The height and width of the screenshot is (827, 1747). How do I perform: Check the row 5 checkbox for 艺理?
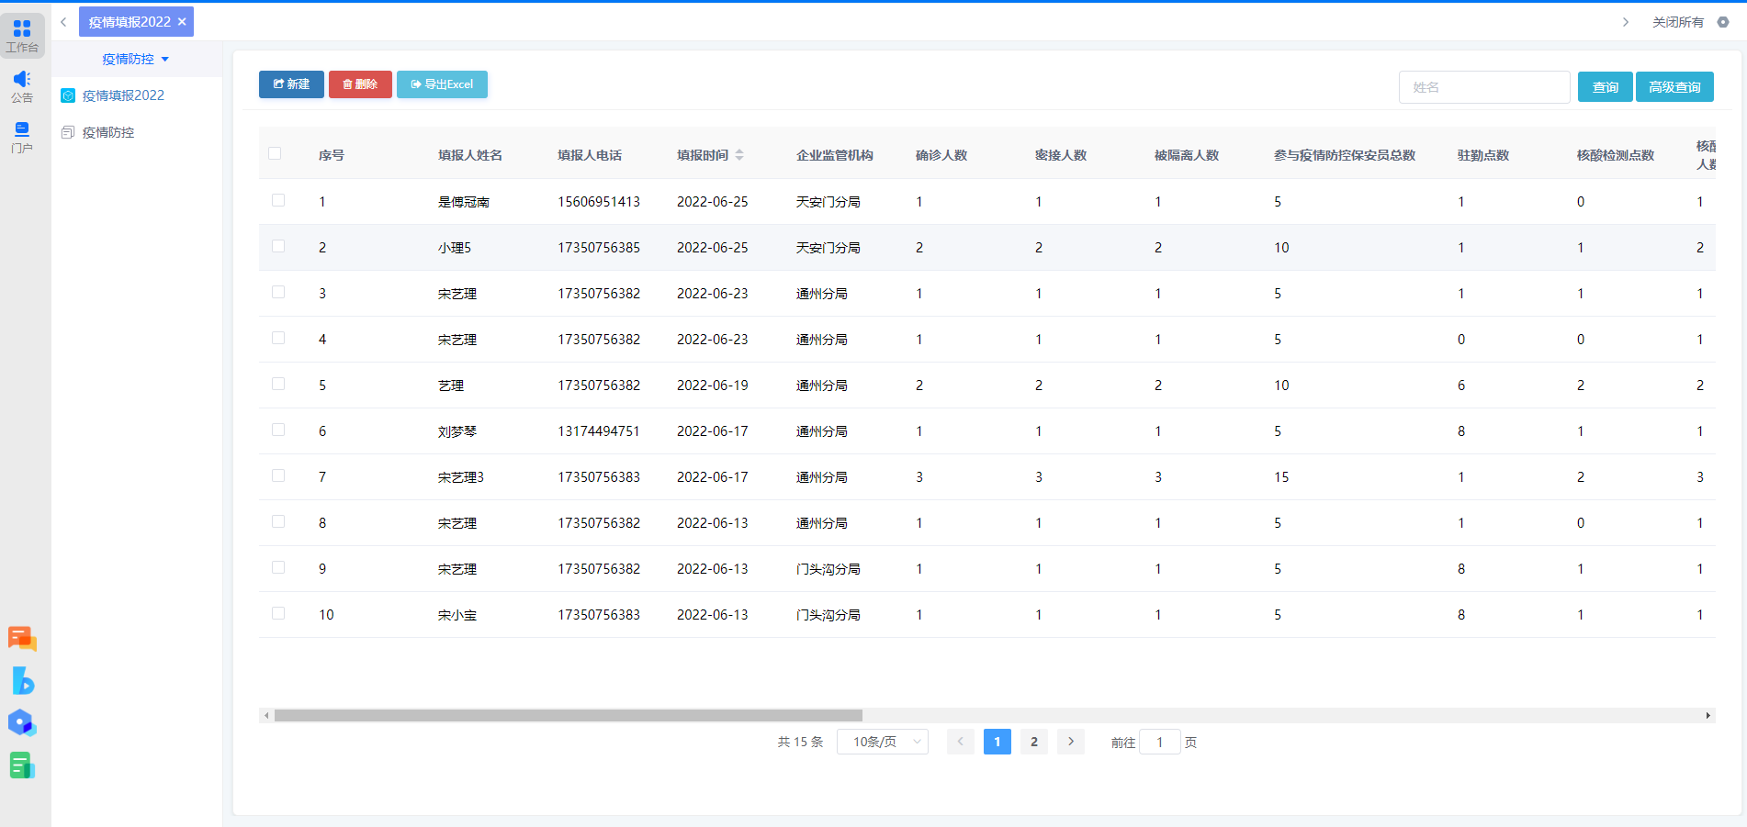point(278,384)
